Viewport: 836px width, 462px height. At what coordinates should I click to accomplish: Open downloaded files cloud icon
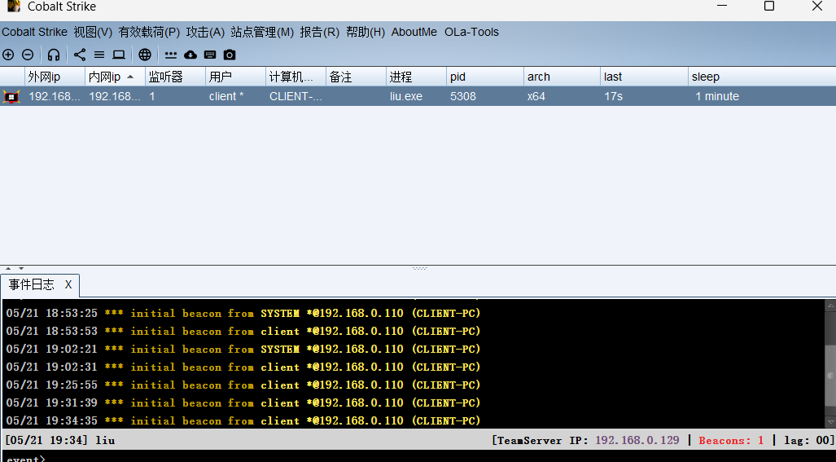click(190, 55)
